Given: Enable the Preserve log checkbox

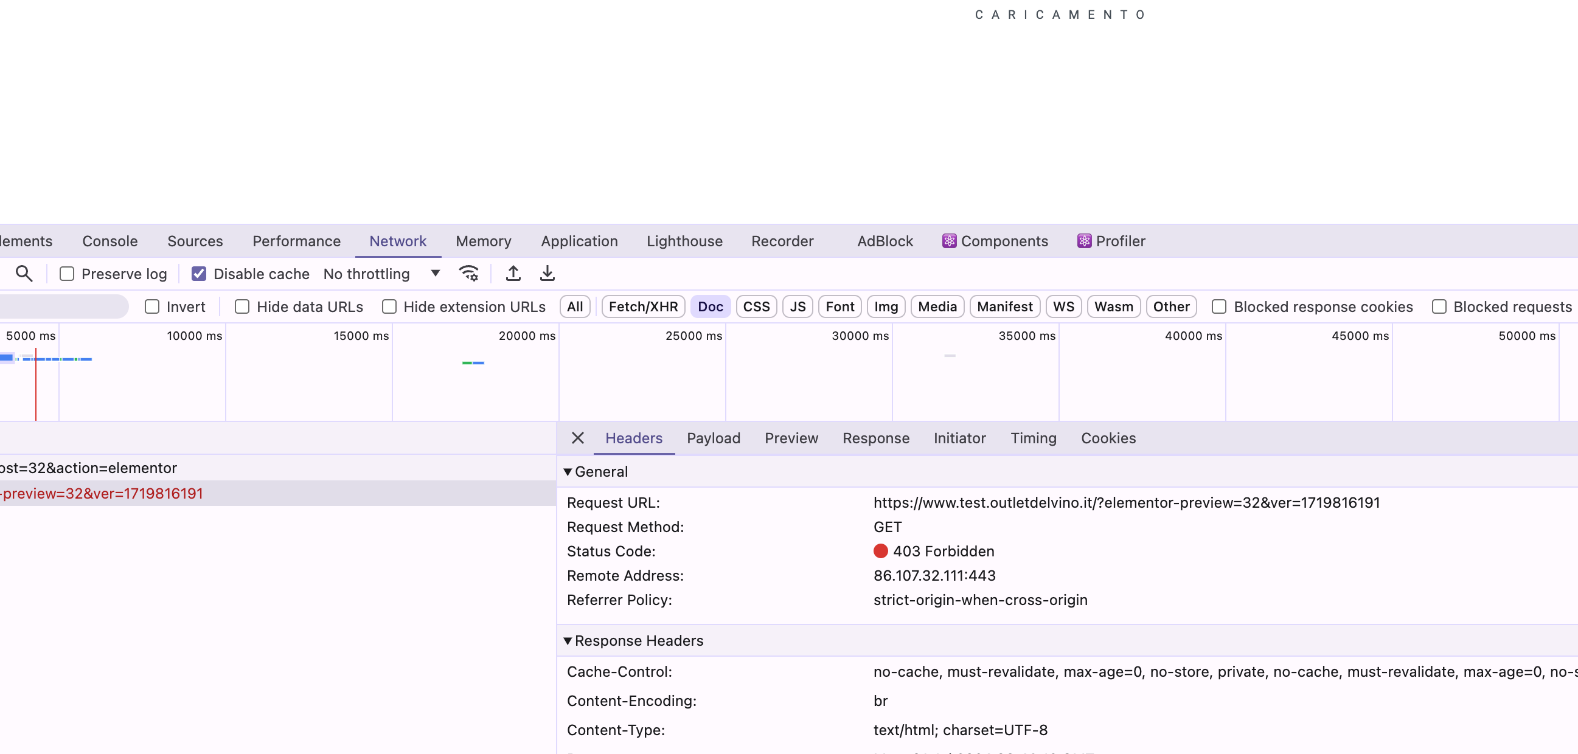Looking at the screenshot, I should pos(67,274).
